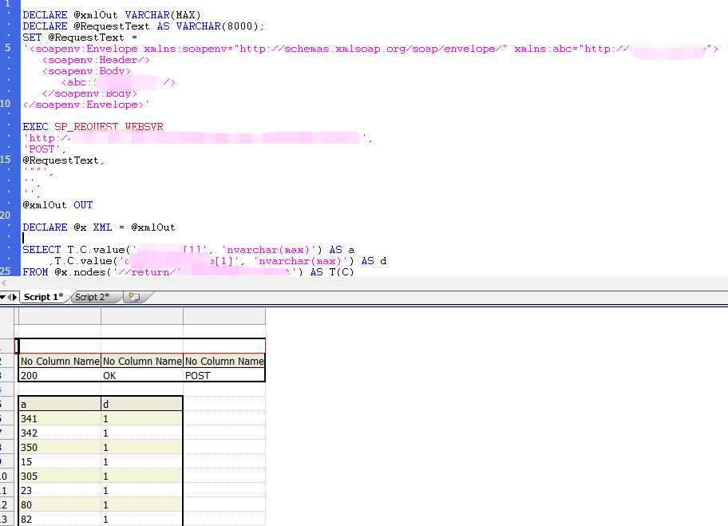Select the result cell showing 200
This screenshot has width=728, height=526.
[60, 375]
